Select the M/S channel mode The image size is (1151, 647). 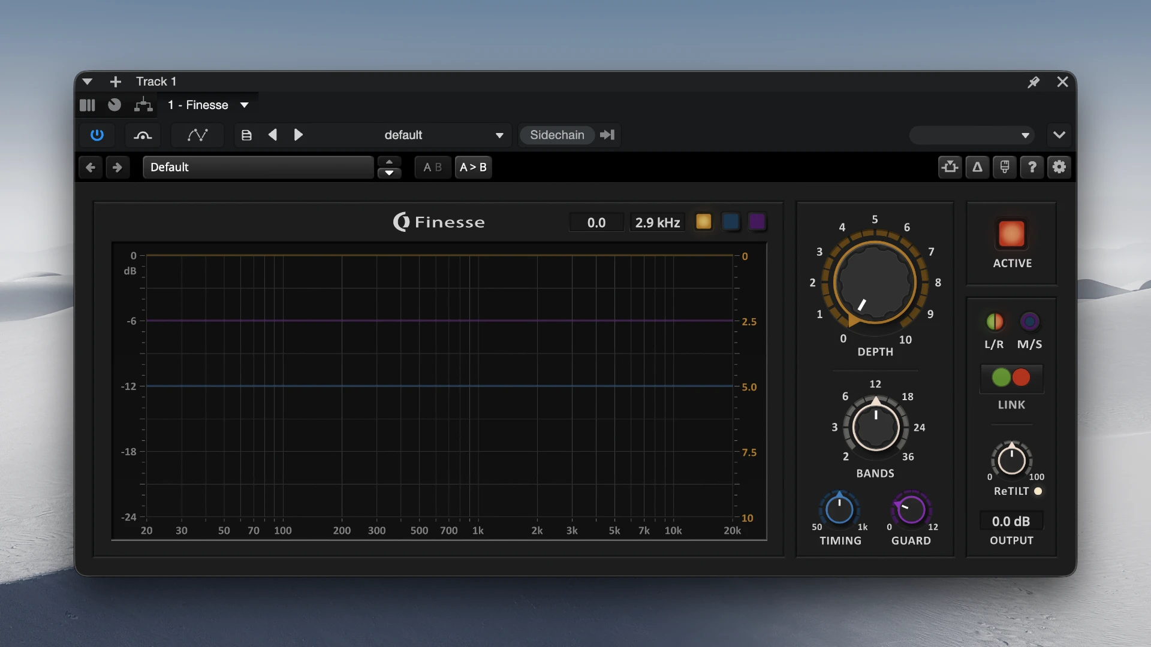[1030, 322]
